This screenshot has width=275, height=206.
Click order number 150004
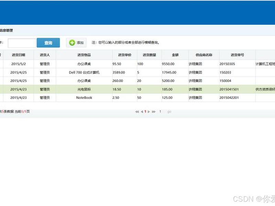coord(225,81)
